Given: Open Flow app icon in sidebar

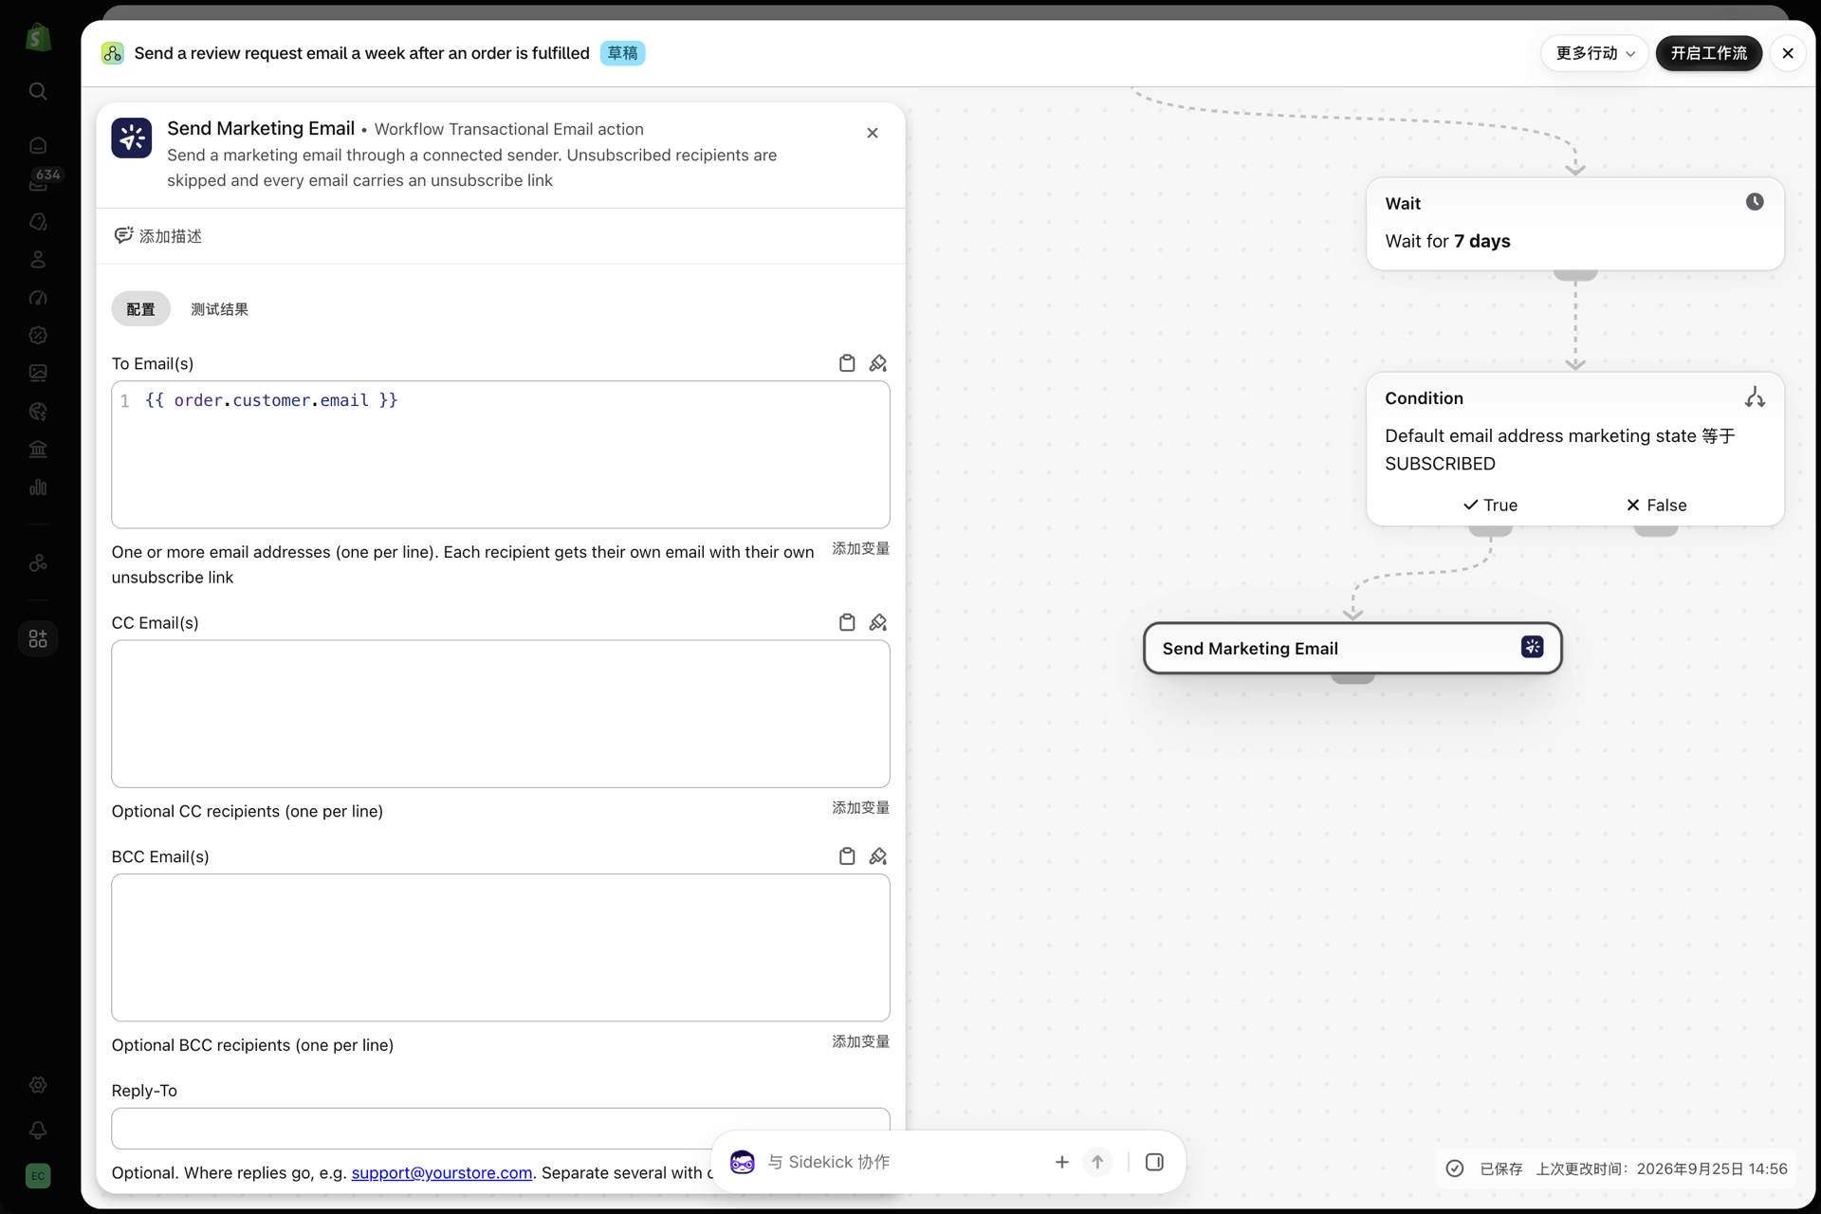Looking at the screenshot, I should tap(38, 562).
